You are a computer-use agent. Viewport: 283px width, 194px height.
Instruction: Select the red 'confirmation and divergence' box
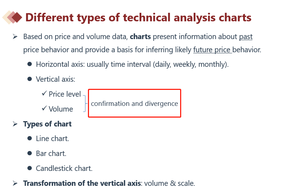pyautogui.click(x=135, y=103)
